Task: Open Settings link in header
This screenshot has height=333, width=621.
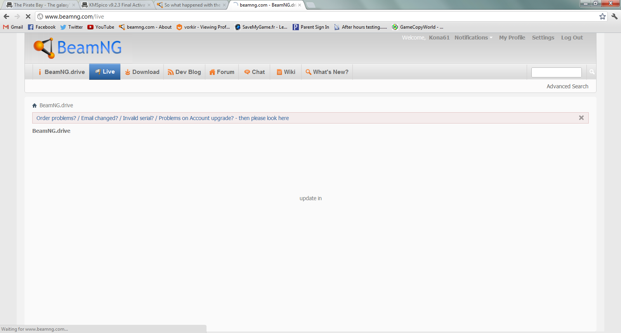Action: pyautogui.click(x=543, y=38)
